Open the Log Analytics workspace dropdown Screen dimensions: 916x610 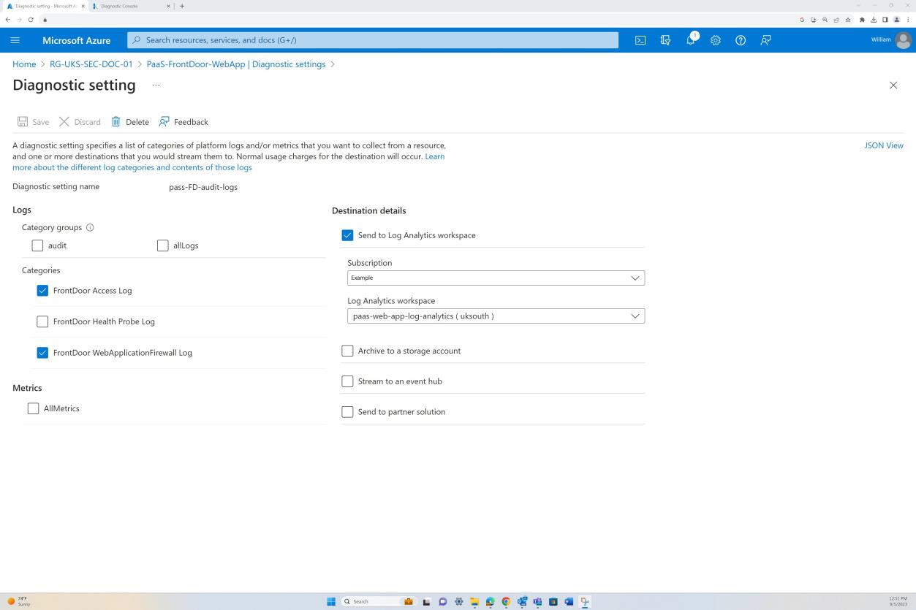click(496, 316)
